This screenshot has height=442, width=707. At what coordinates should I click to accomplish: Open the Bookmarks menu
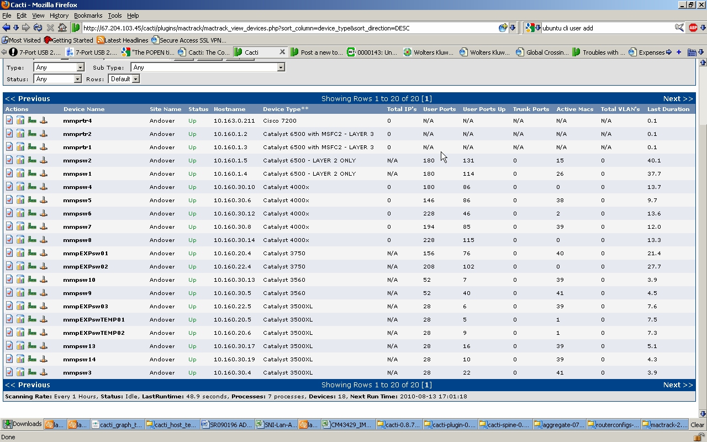click(x=88, y=15)
